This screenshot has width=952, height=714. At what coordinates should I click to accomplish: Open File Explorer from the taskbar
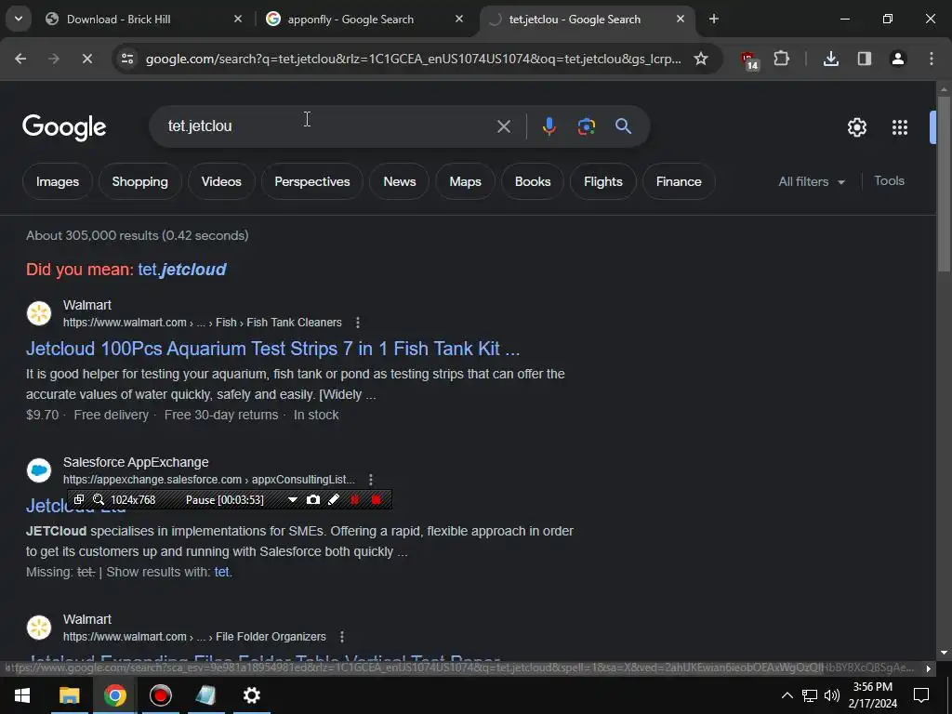point(69,695)
